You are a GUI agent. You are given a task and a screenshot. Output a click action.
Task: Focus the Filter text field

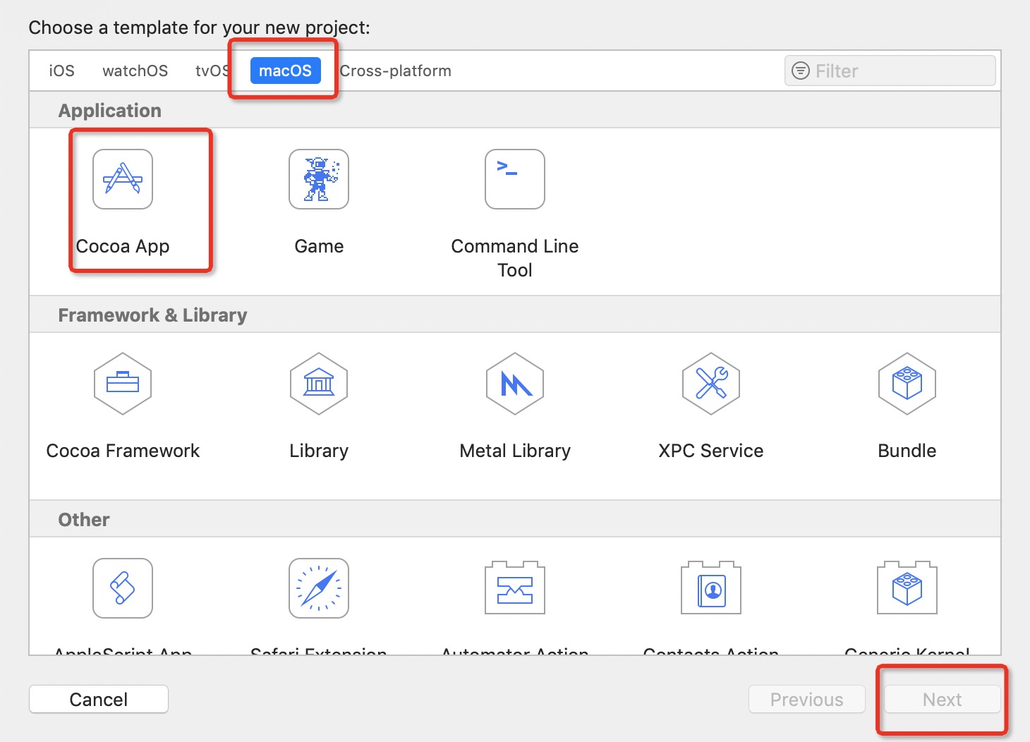tap(890, 71)
